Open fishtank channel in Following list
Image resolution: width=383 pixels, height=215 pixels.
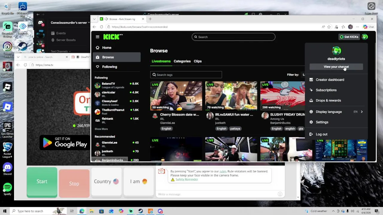(x=117, y=120)
